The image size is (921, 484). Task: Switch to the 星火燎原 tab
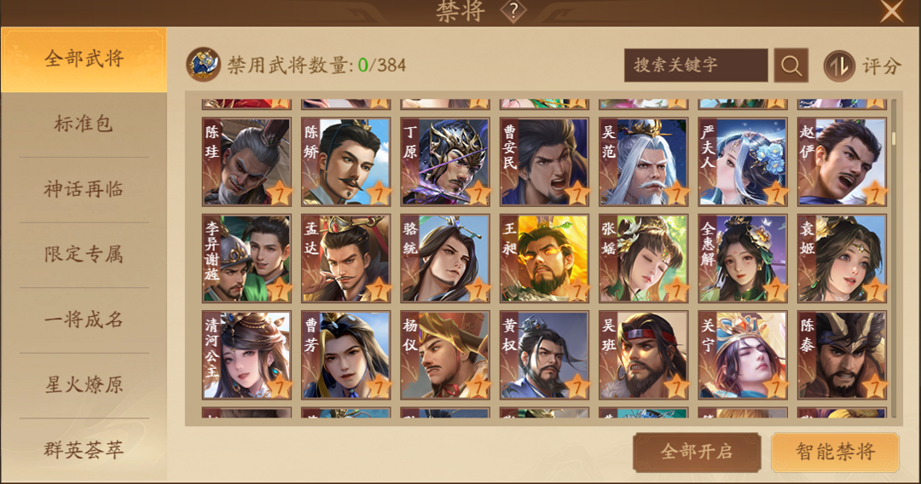pyautogui.click(x=84, y=385)
